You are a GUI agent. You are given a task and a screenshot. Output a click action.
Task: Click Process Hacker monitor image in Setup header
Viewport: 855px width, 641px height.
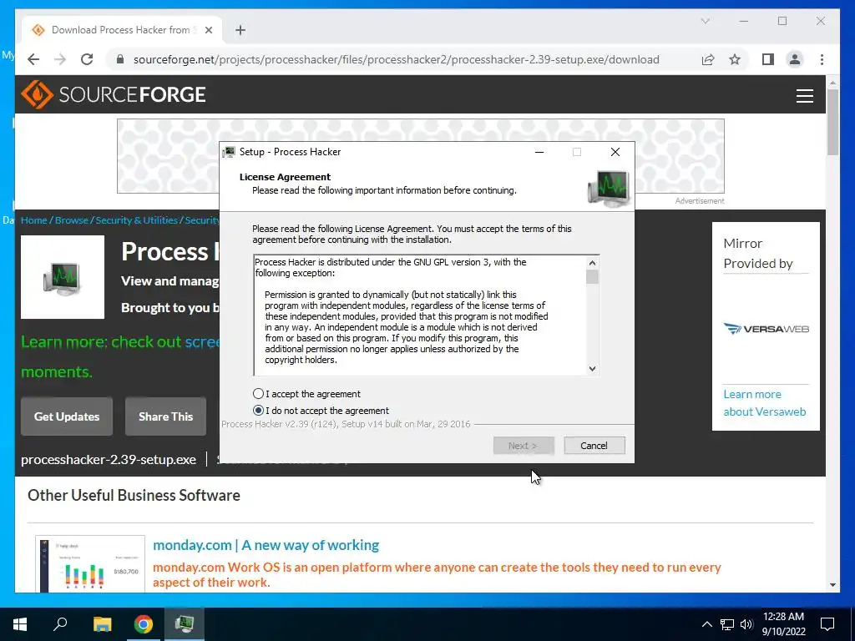609,188
